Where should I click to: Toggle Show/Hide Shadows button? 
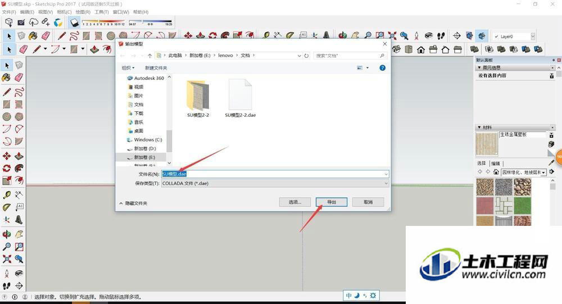tap(74, 22)
